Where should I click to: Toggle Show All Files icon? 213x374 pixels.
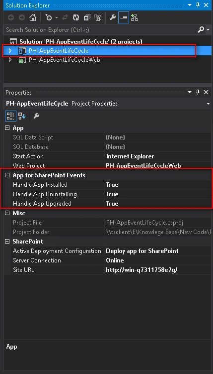[98, 17]
